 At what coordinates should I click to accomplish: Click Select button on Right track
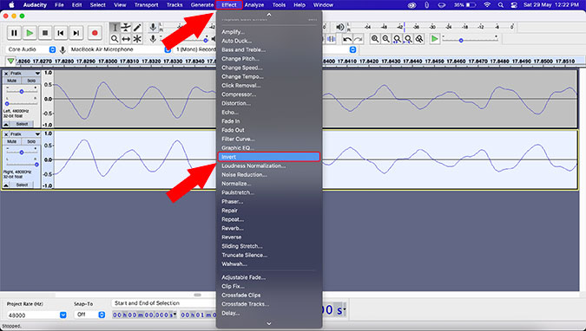(22, 185)
